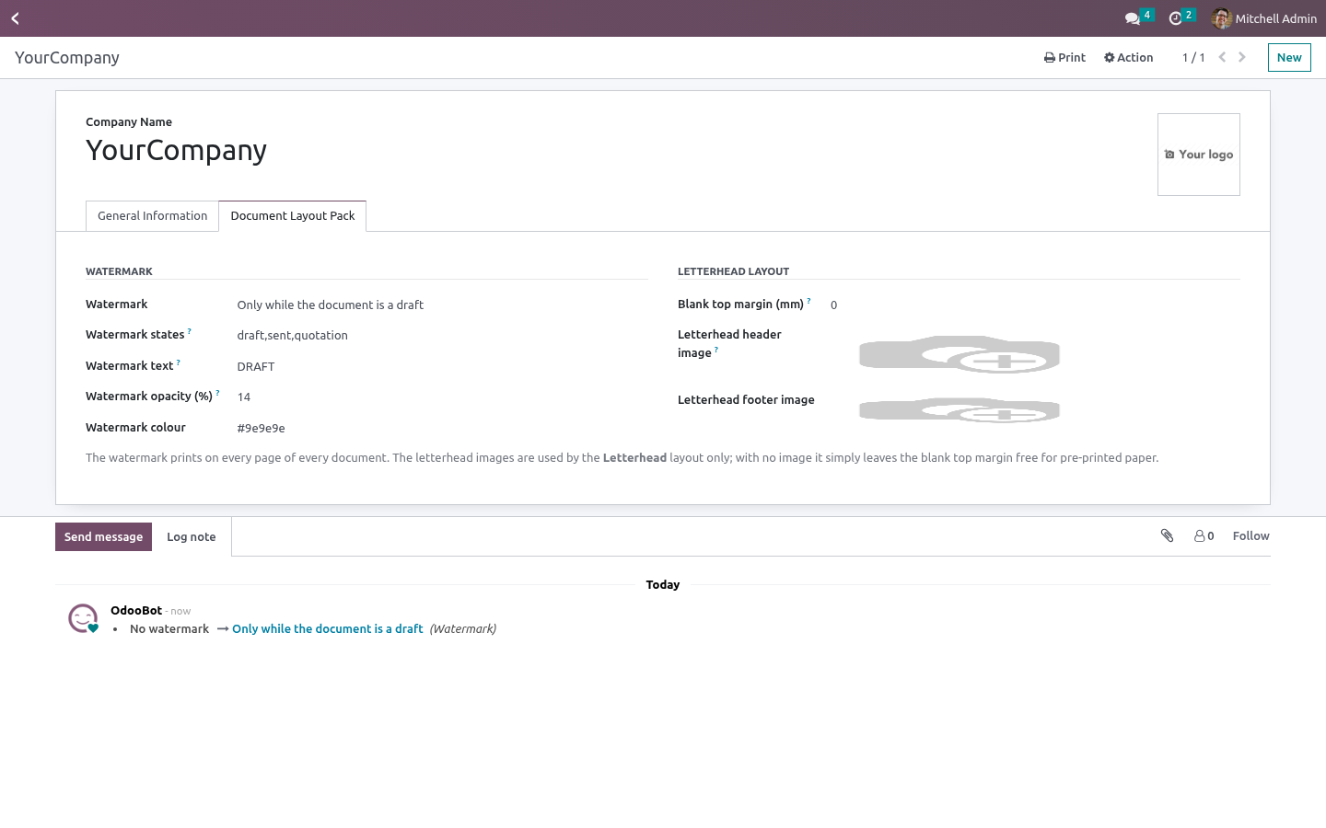Click the OdooBot avatar
This screenshot has width=1326, height=828.
[x=83, y=618]
